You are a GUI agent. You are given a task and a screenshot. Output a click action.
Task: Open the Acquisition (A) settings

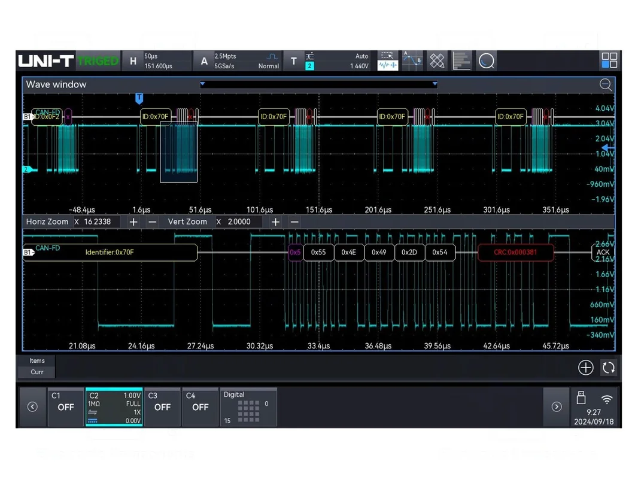237,61
